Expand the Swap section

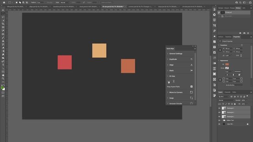168,98
